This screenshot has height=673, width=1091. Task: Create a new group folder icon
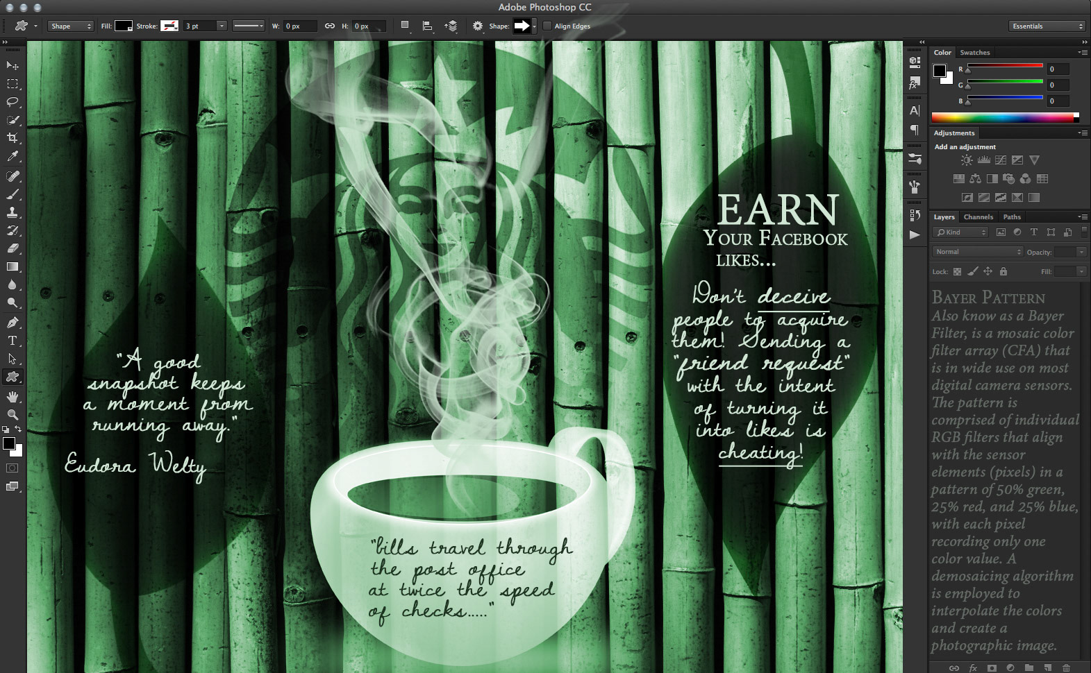1028,668
